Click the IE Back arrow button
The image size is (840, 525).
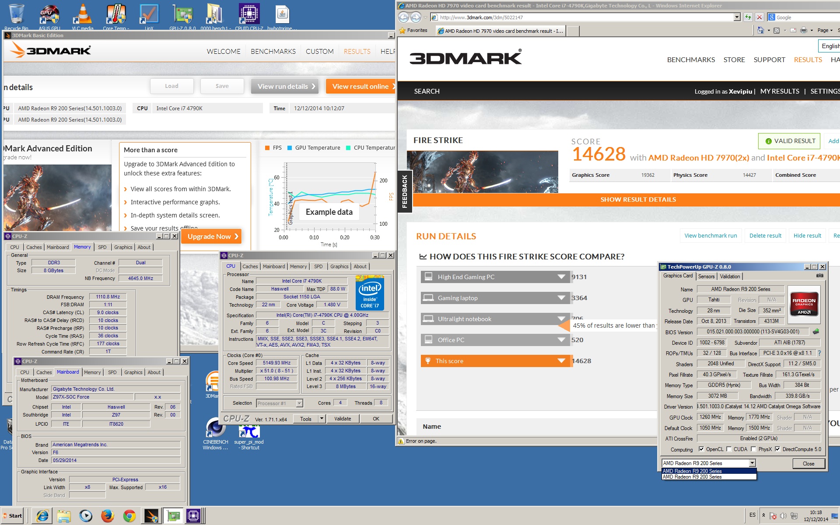(x=403, y=17)
